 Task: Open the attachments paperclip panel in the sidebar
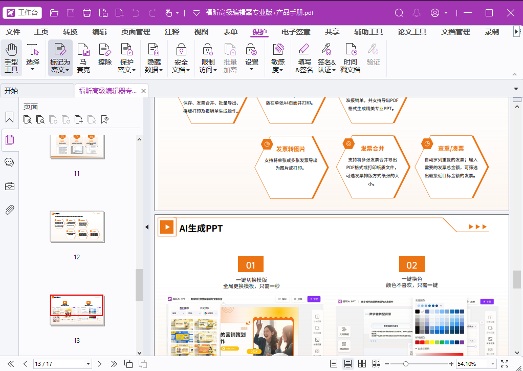click(x=9, y=210)
